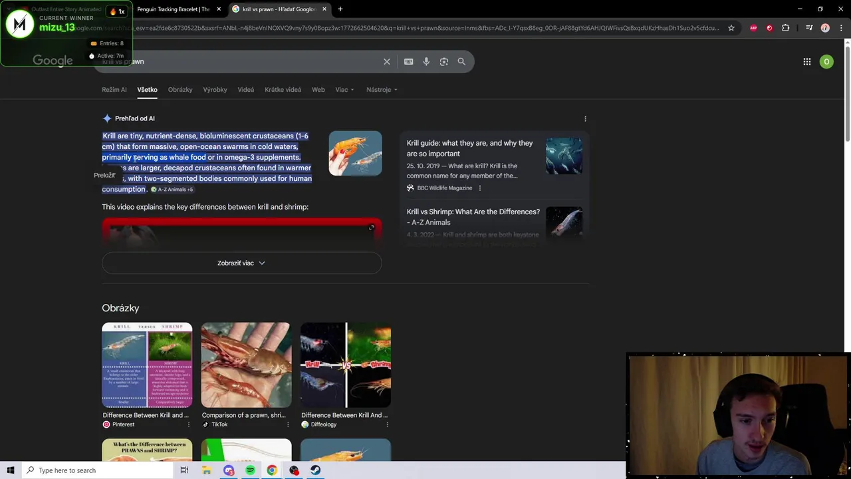Open the Krill guide article link

pyautogui.click(x=469, y=148)
